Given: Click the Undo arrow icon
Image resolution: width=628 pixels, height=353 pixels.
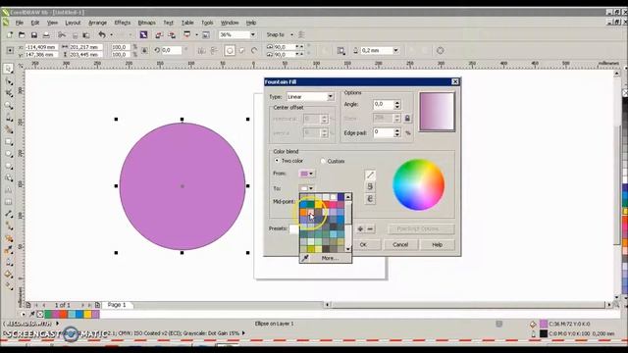Looking at the screenshot, I should [102, 35].
